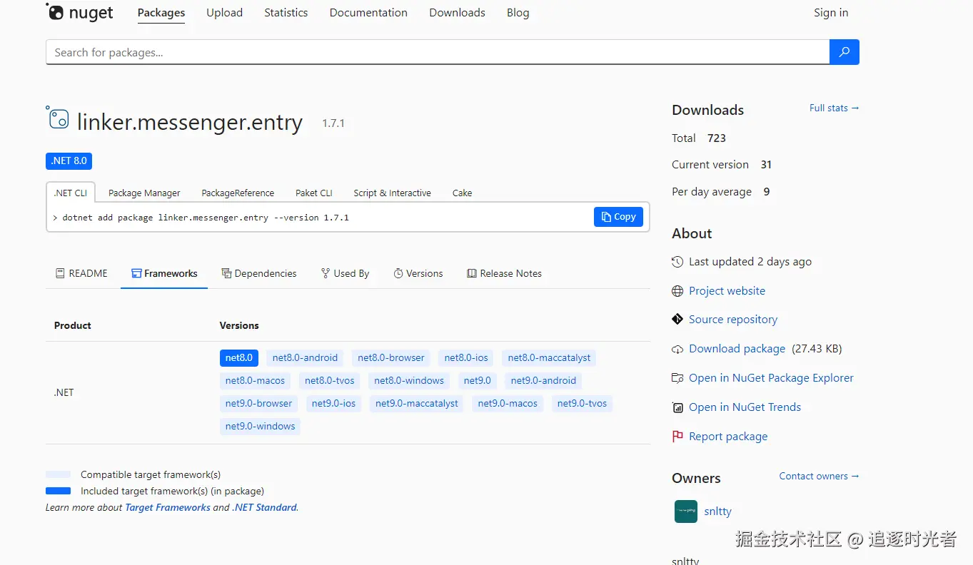Click the Sign in link

click(831, 13)
